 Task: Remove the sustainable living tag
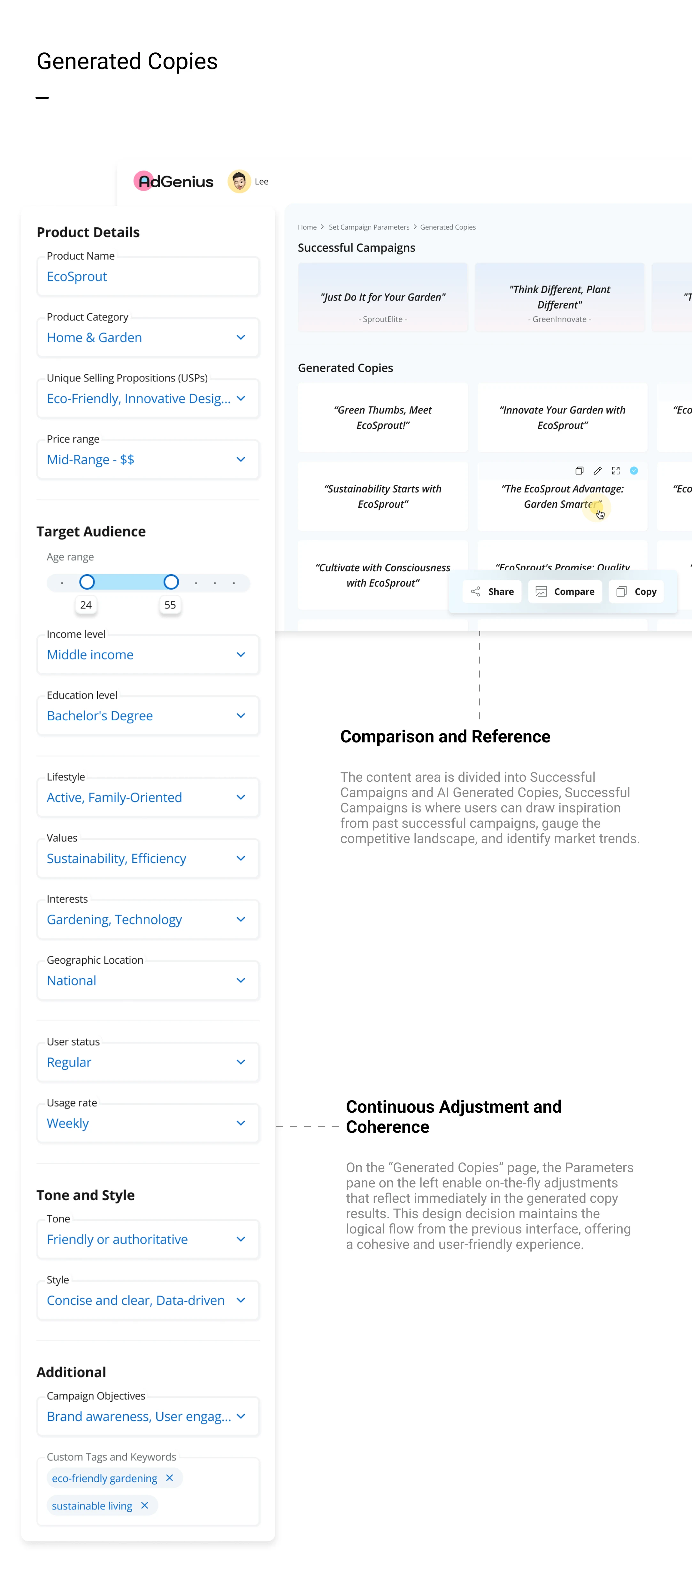145,1505
